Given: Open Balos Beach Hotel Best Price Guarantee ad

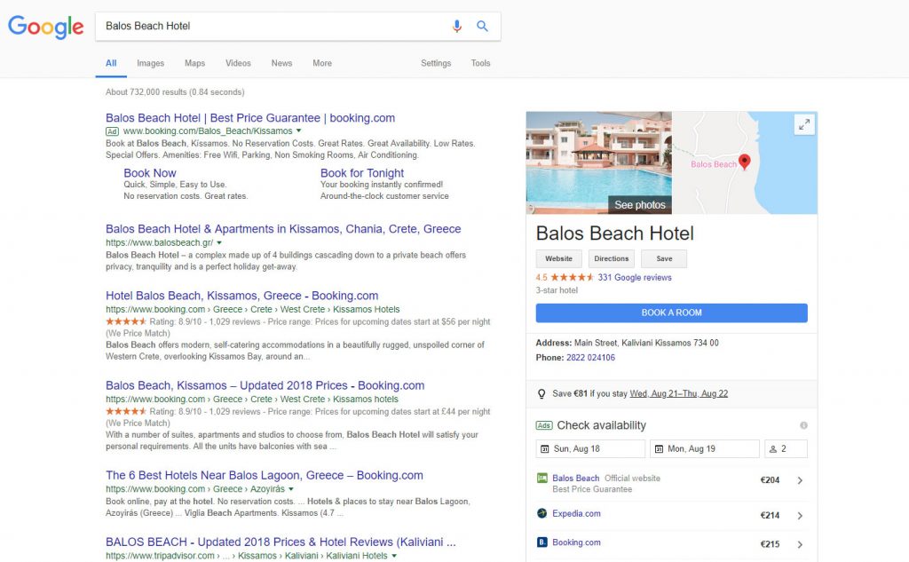Looking at the screenshot, I should (x=250, y=118).
